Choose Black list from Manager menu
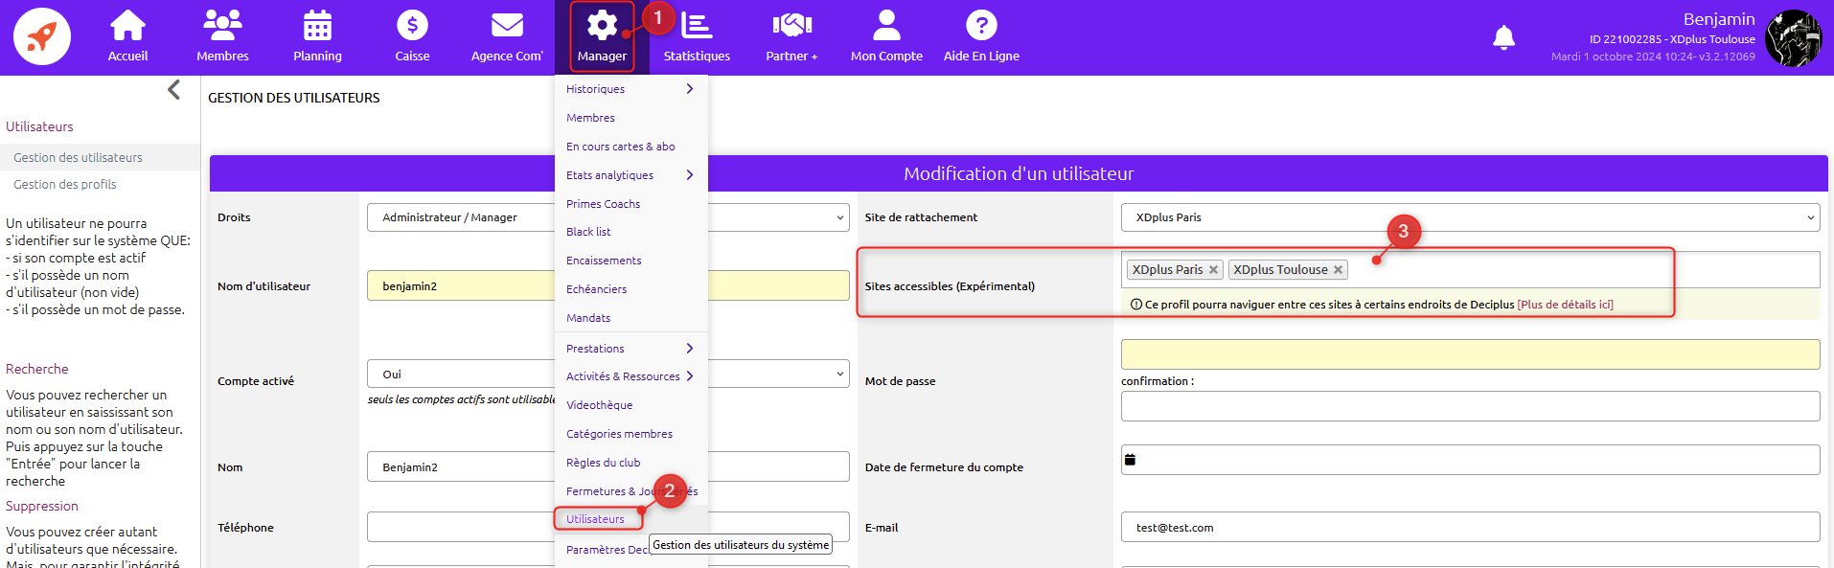The image size is (1834, 568). click(588, 232)
